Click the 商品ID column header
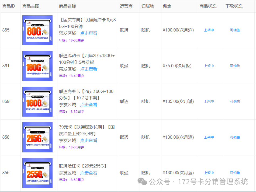 point(9,6)
